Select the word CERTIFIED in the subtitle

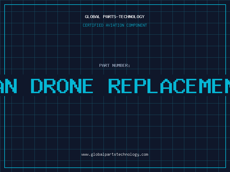[x=93, y=25]
